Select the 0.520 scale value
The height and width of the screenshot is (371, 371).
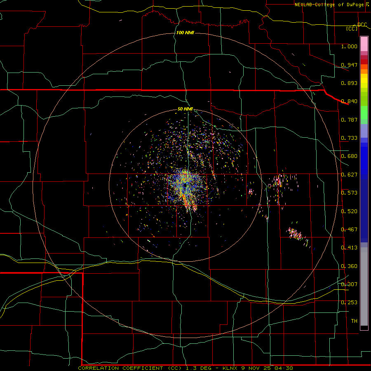pyautogui.click(x=349, y=211)
